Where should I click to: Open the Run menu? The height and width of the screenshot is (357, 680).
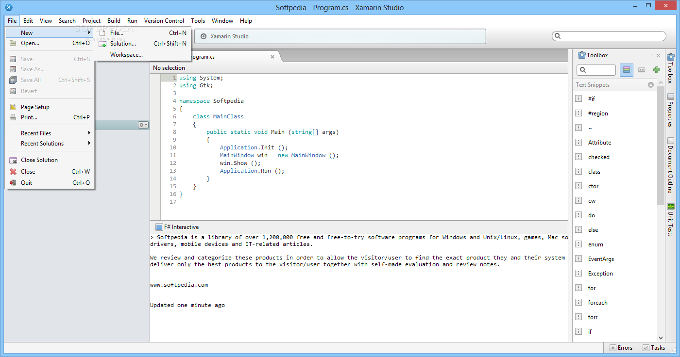click(132, 21)
